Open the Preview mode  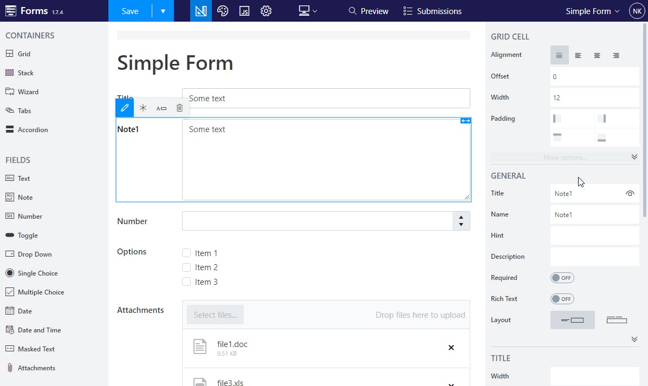368,10
